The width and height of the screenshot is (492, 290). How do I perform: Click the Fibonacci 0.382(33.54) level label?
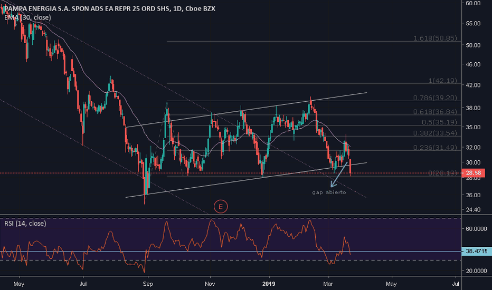[x=435, y=133]
